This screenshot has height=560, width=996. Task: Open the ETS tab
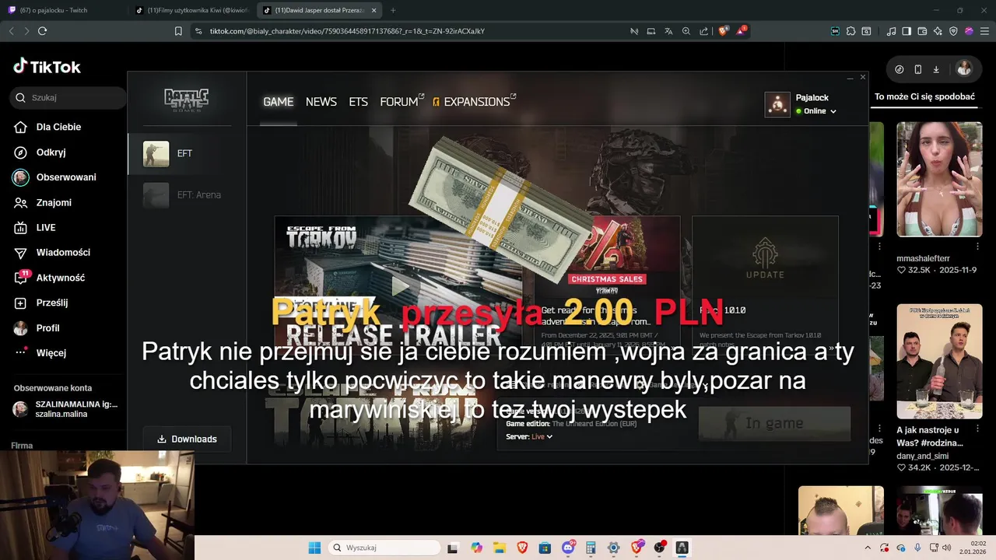click(x=358, y=102)
